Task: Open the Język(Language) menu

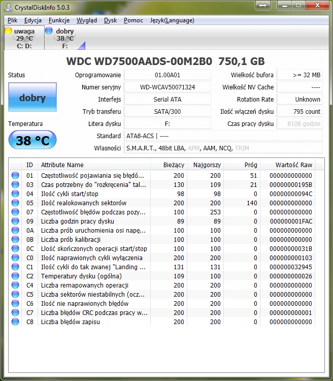Action: point(172,20)
